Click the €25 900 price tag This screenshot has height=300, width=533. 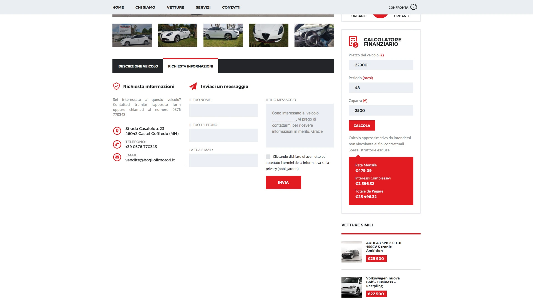click(x=376, y=259)
